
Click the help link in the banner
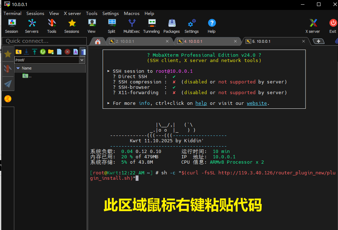pos(201,103)
